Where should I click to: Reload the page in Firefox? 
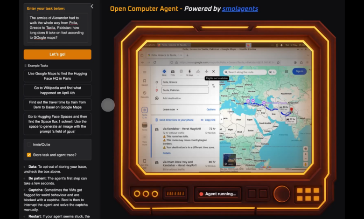click(154, 62)
